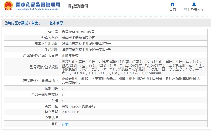Click the 产品描述/主要组成成分 label
The width and height of the screenshot is (211, 131).
click(x=41, y=81)
